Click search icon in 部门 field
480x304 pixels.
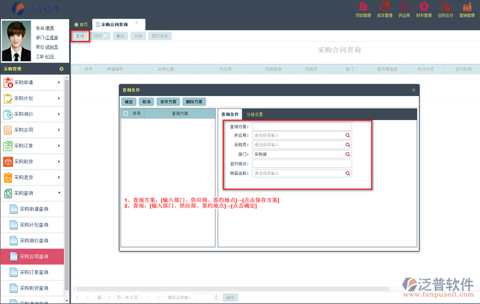point(348,154)
